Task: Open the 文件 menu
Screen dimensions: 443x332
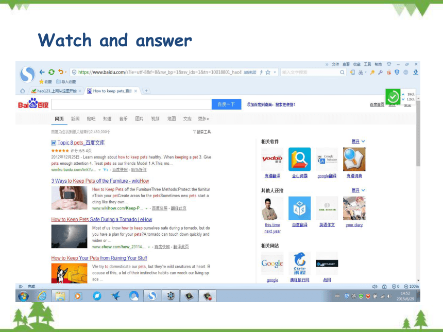Action: coord(335,64)
